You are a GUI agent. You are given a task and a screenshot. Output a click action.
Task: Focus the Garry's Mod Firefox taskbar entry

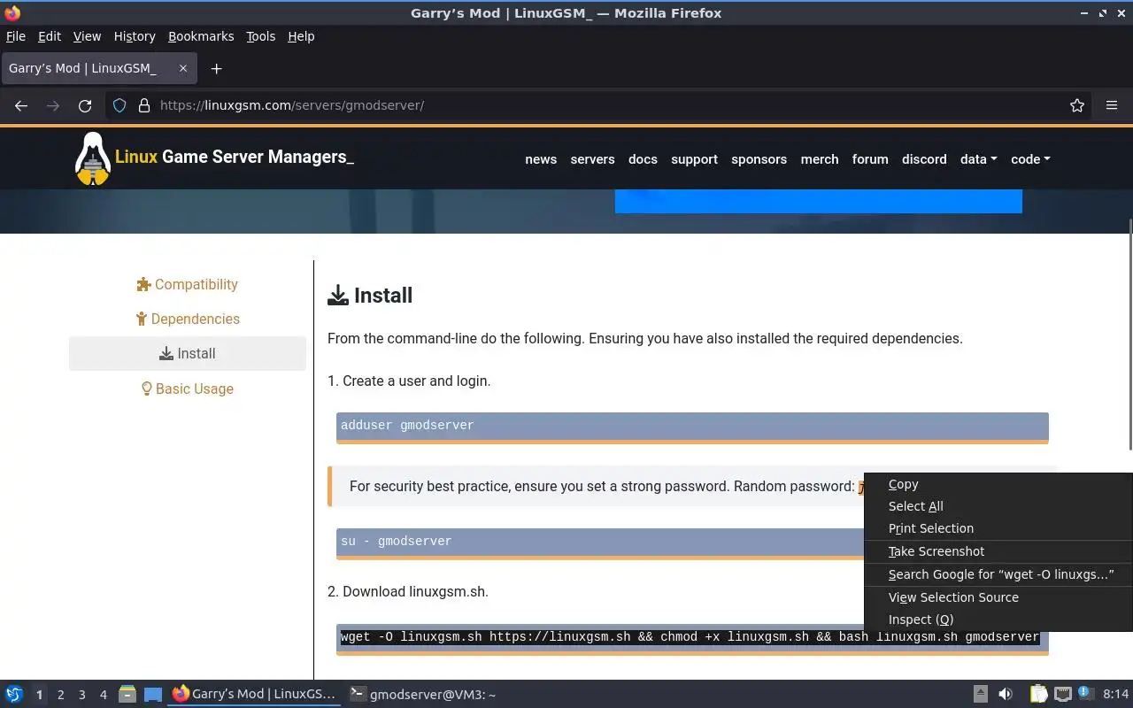(x=255, y=695)
